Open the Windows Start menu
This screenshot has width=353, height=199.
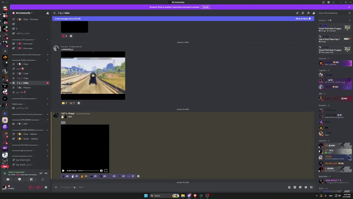pyautogui.click(x=146, y=196)
